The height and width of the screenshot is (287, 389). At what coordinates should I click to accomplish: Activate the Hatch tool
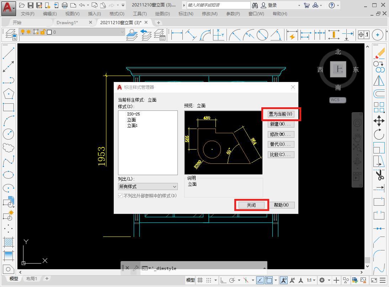tap(8, 242)
